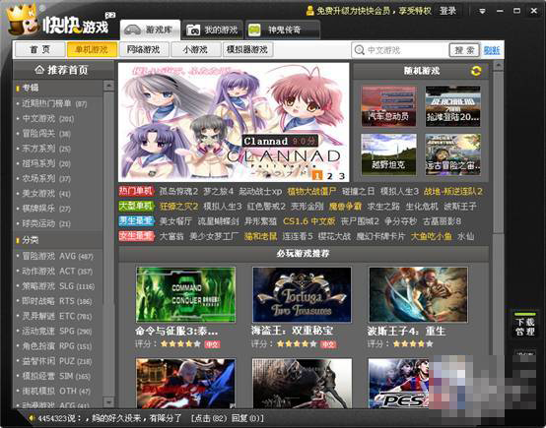
Task: Open PES soccer game cover
Action: coord(399,383)
